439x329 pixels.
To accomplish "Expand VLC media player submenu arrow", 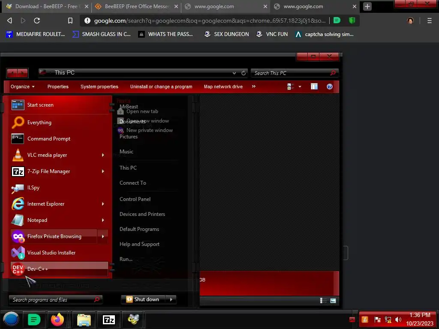I will (x=103, y=155).
